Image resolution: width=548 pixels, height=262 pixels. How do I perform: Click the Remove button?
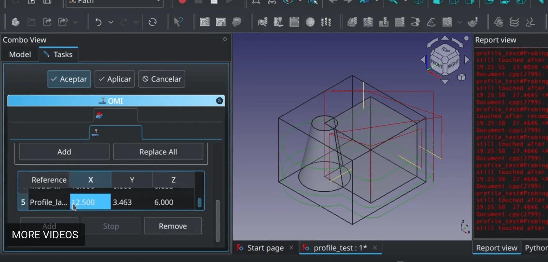173,226
